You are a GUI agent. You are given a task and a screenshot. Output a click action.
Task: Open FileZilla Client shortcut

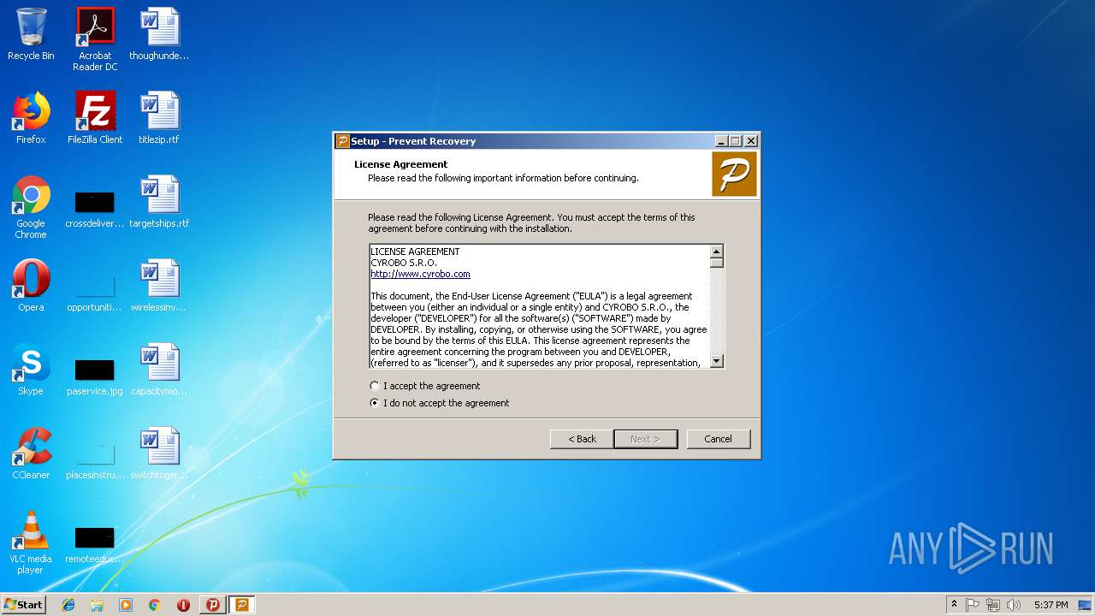pyautogui.click(x=95, y=118)
